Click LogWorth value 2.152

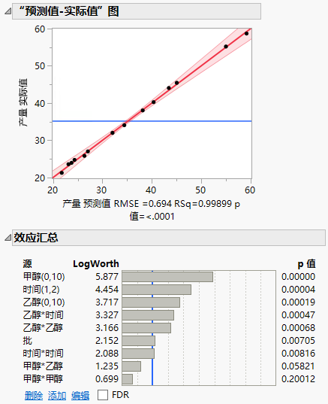click(107, 341)
